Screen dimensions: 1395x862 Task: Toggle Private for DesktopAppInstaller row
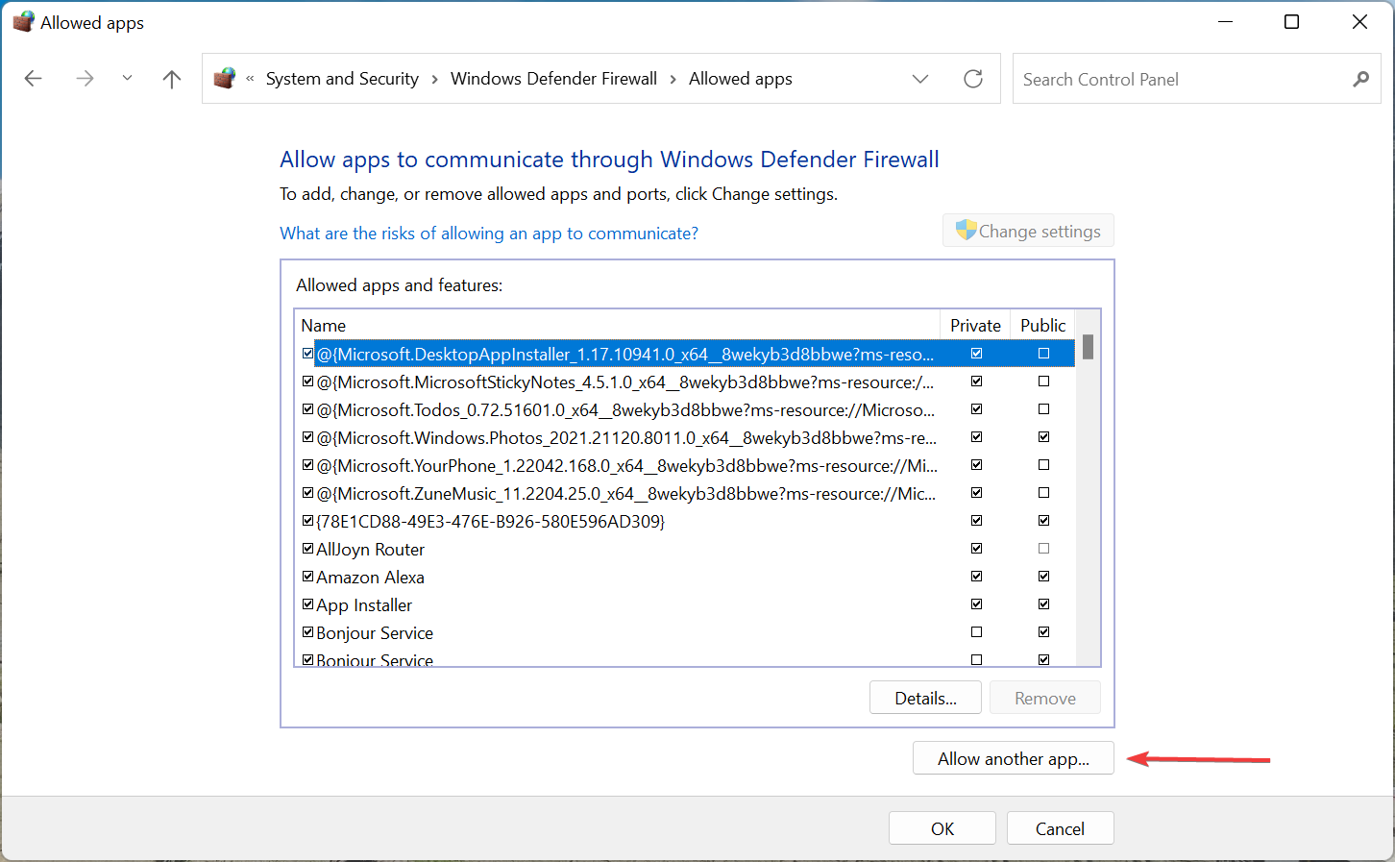tap(976, 354)
